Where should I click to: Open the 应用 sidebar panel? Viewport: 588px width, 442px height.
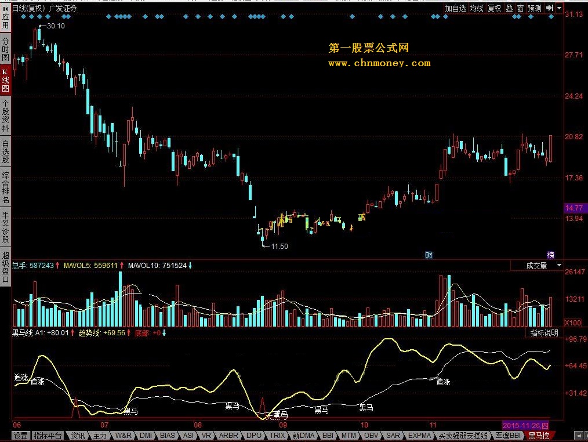click(x=5, y=17)
